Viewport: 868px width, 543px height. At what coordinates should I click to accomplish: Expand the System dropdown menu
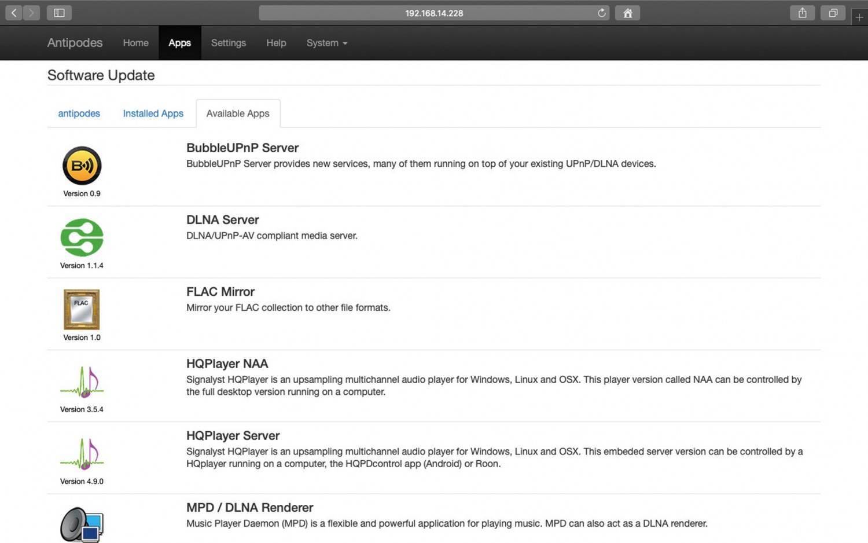[327, 43]
